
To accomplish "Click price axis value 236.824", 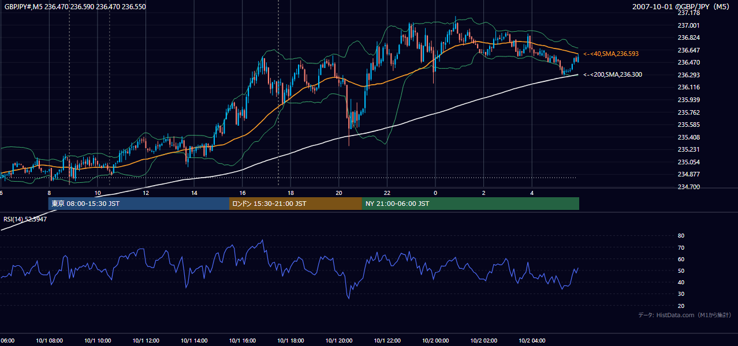I will click(688, 37).
